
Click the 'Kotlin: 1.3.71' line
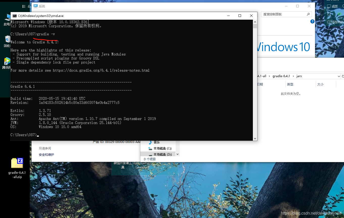coord(31,111)
